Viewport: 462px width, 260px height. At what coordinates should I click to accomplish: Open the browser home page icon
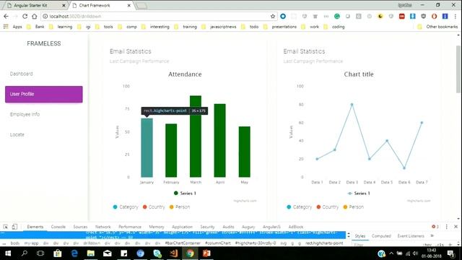pos(35,16)
